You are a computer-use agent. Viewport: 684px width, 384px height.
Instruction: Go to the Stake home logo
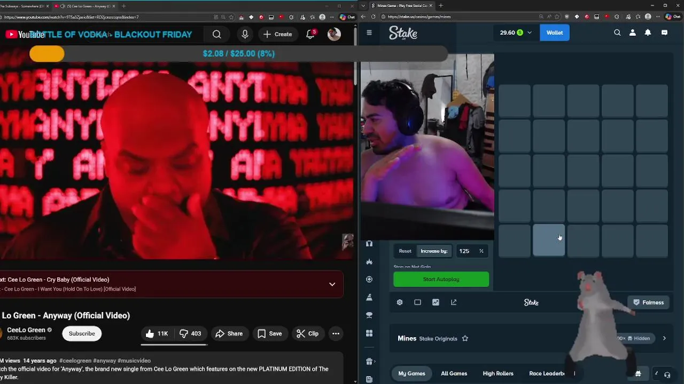(403, 33)
